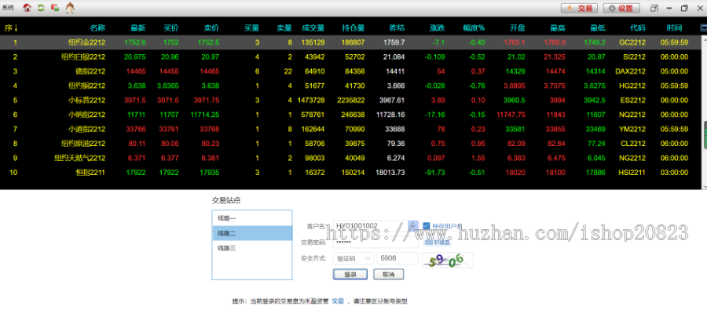Toggle 保存用户名 checkbox
The image size is (707, 321).
[x=427, y=225]
